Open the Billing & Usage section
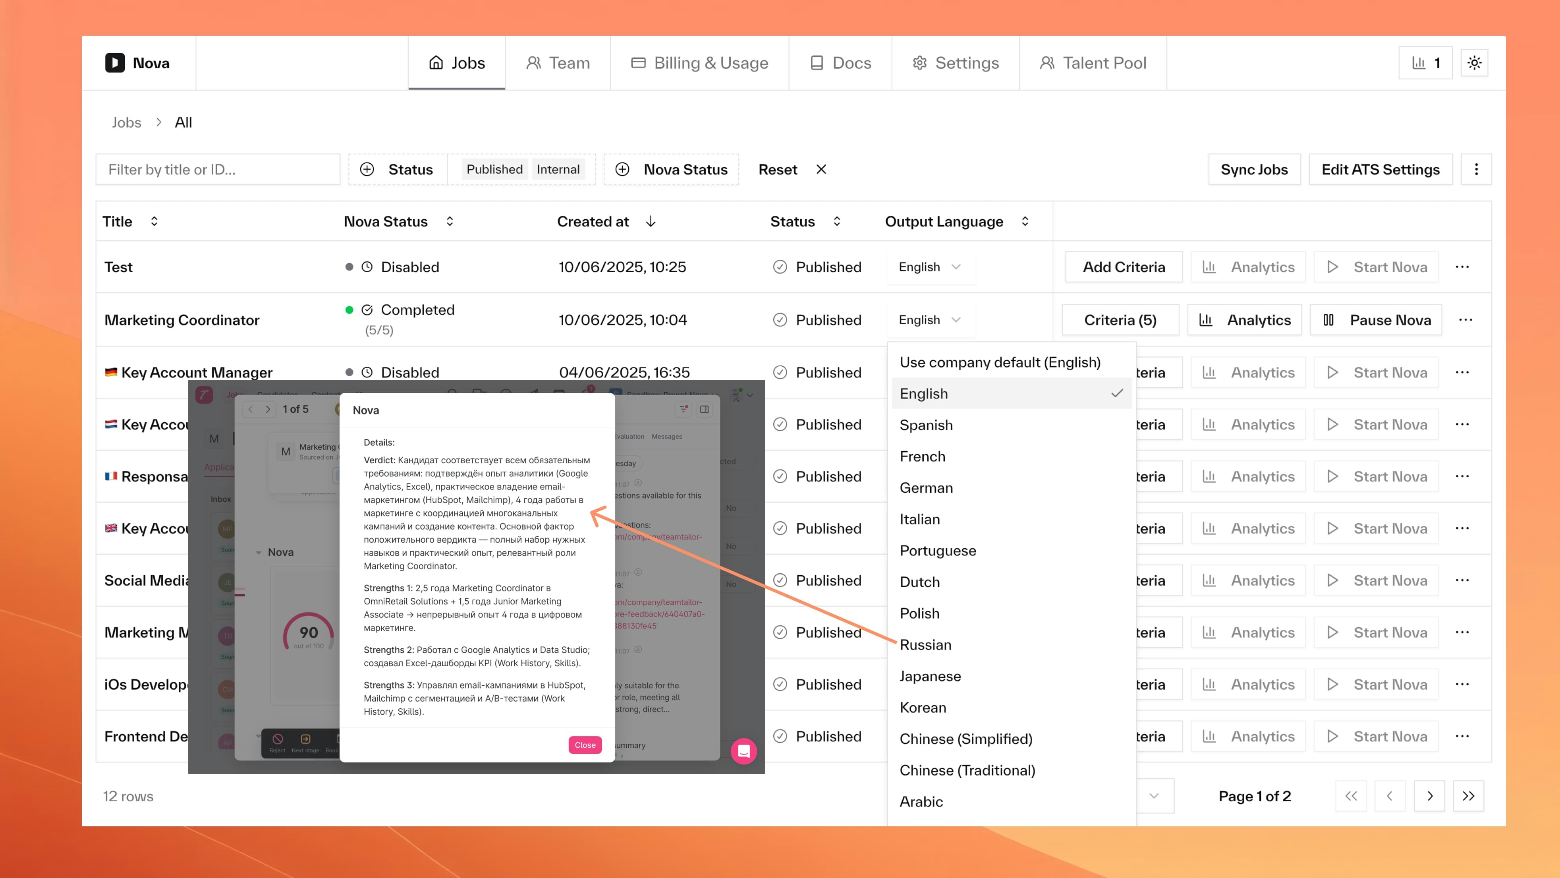Screen dimensions: 1560x878 [699, 62]
